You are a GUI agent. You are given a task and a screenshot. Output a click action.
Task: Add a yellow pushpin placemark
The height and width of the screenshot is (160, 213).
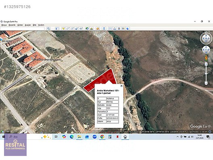[63, 28]
